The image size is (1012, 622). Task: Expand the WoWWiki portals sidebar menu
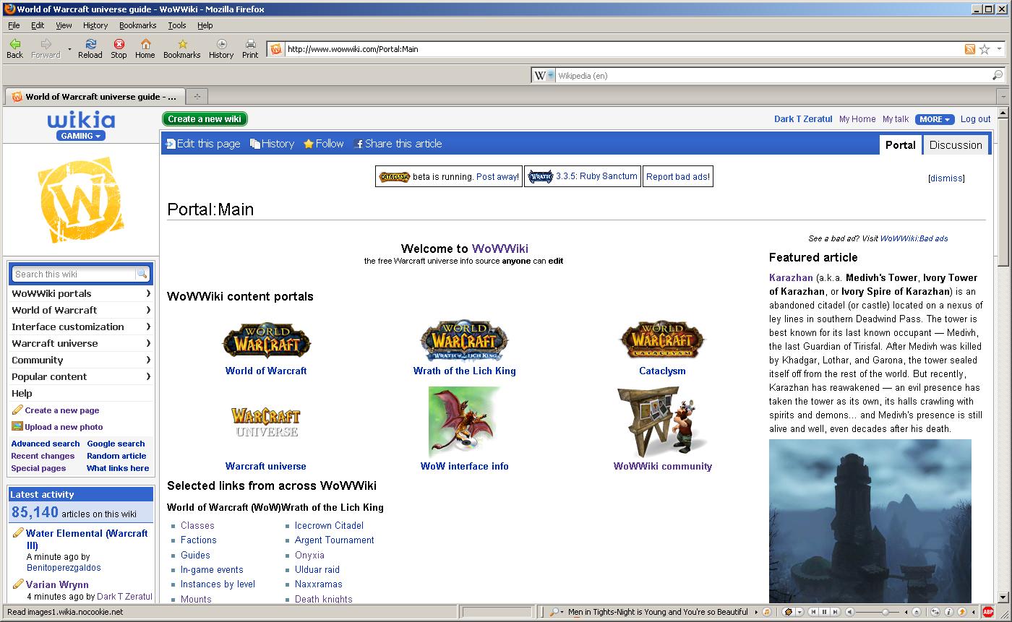point(81,293)
